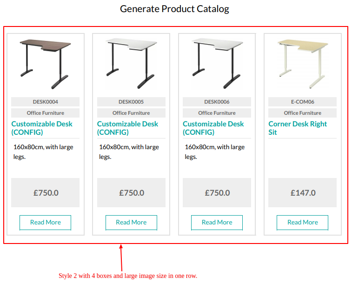Open the DESK0006 white desk image

pyautogui.click(x=217, y=64)
